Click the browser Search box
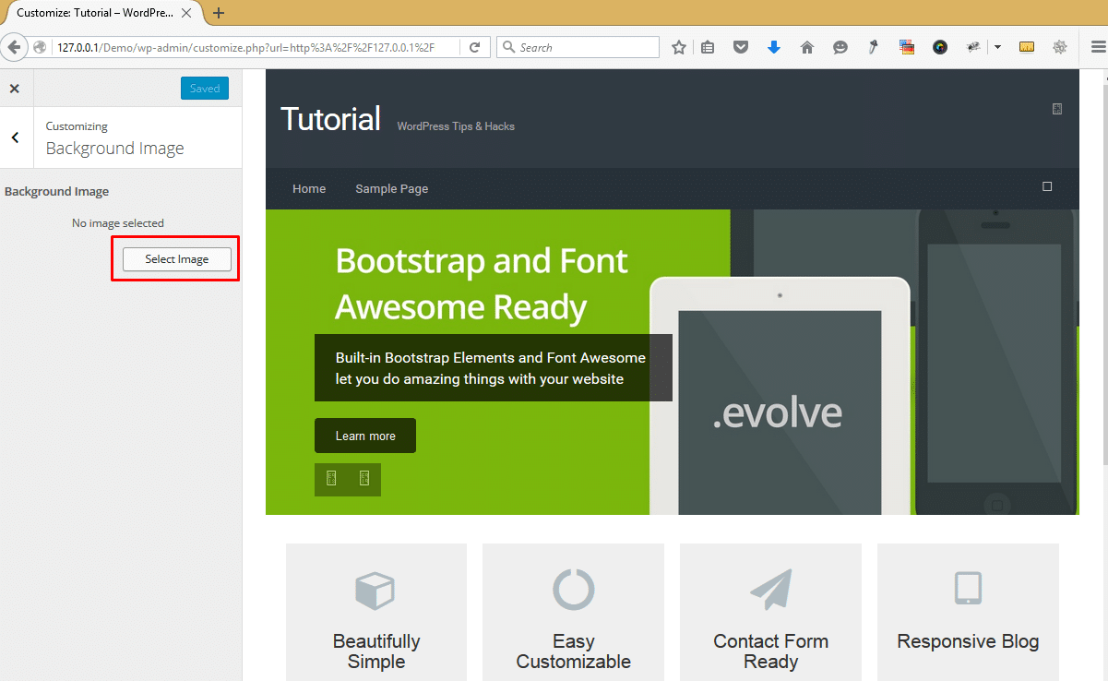 click(x=578, y=47)
